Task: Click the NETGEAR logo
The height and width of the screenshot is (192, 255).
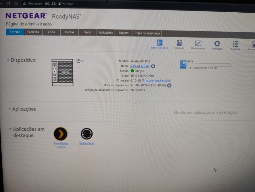Action: coord(26,16)
